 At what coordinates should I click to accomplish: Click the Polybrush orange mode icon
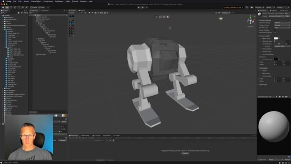click(64, 115)
